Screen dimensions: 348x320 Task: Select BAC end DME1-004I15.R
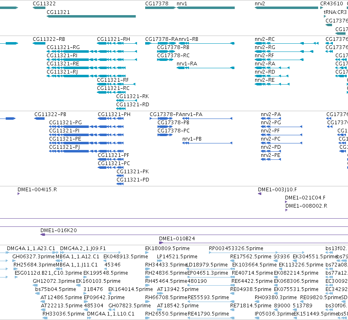19,194
